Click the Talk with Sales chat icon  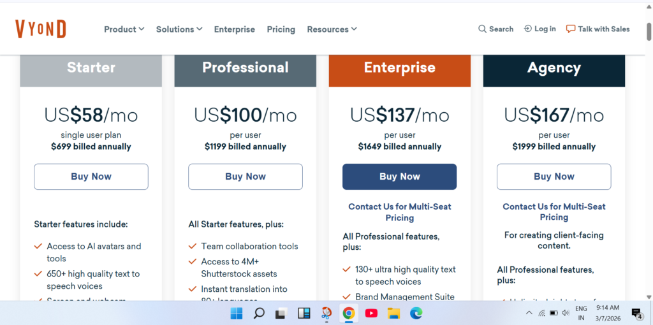[x=570, y=29]
